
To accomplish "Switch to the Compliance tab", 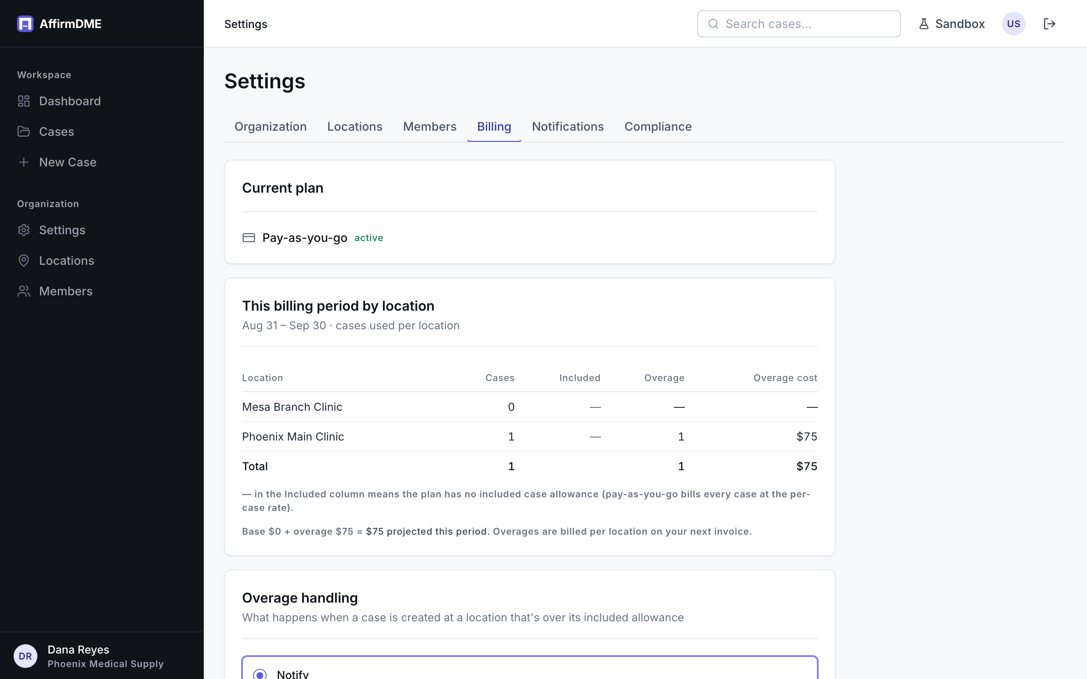I will pyautogui.click(x=658, y=126).
